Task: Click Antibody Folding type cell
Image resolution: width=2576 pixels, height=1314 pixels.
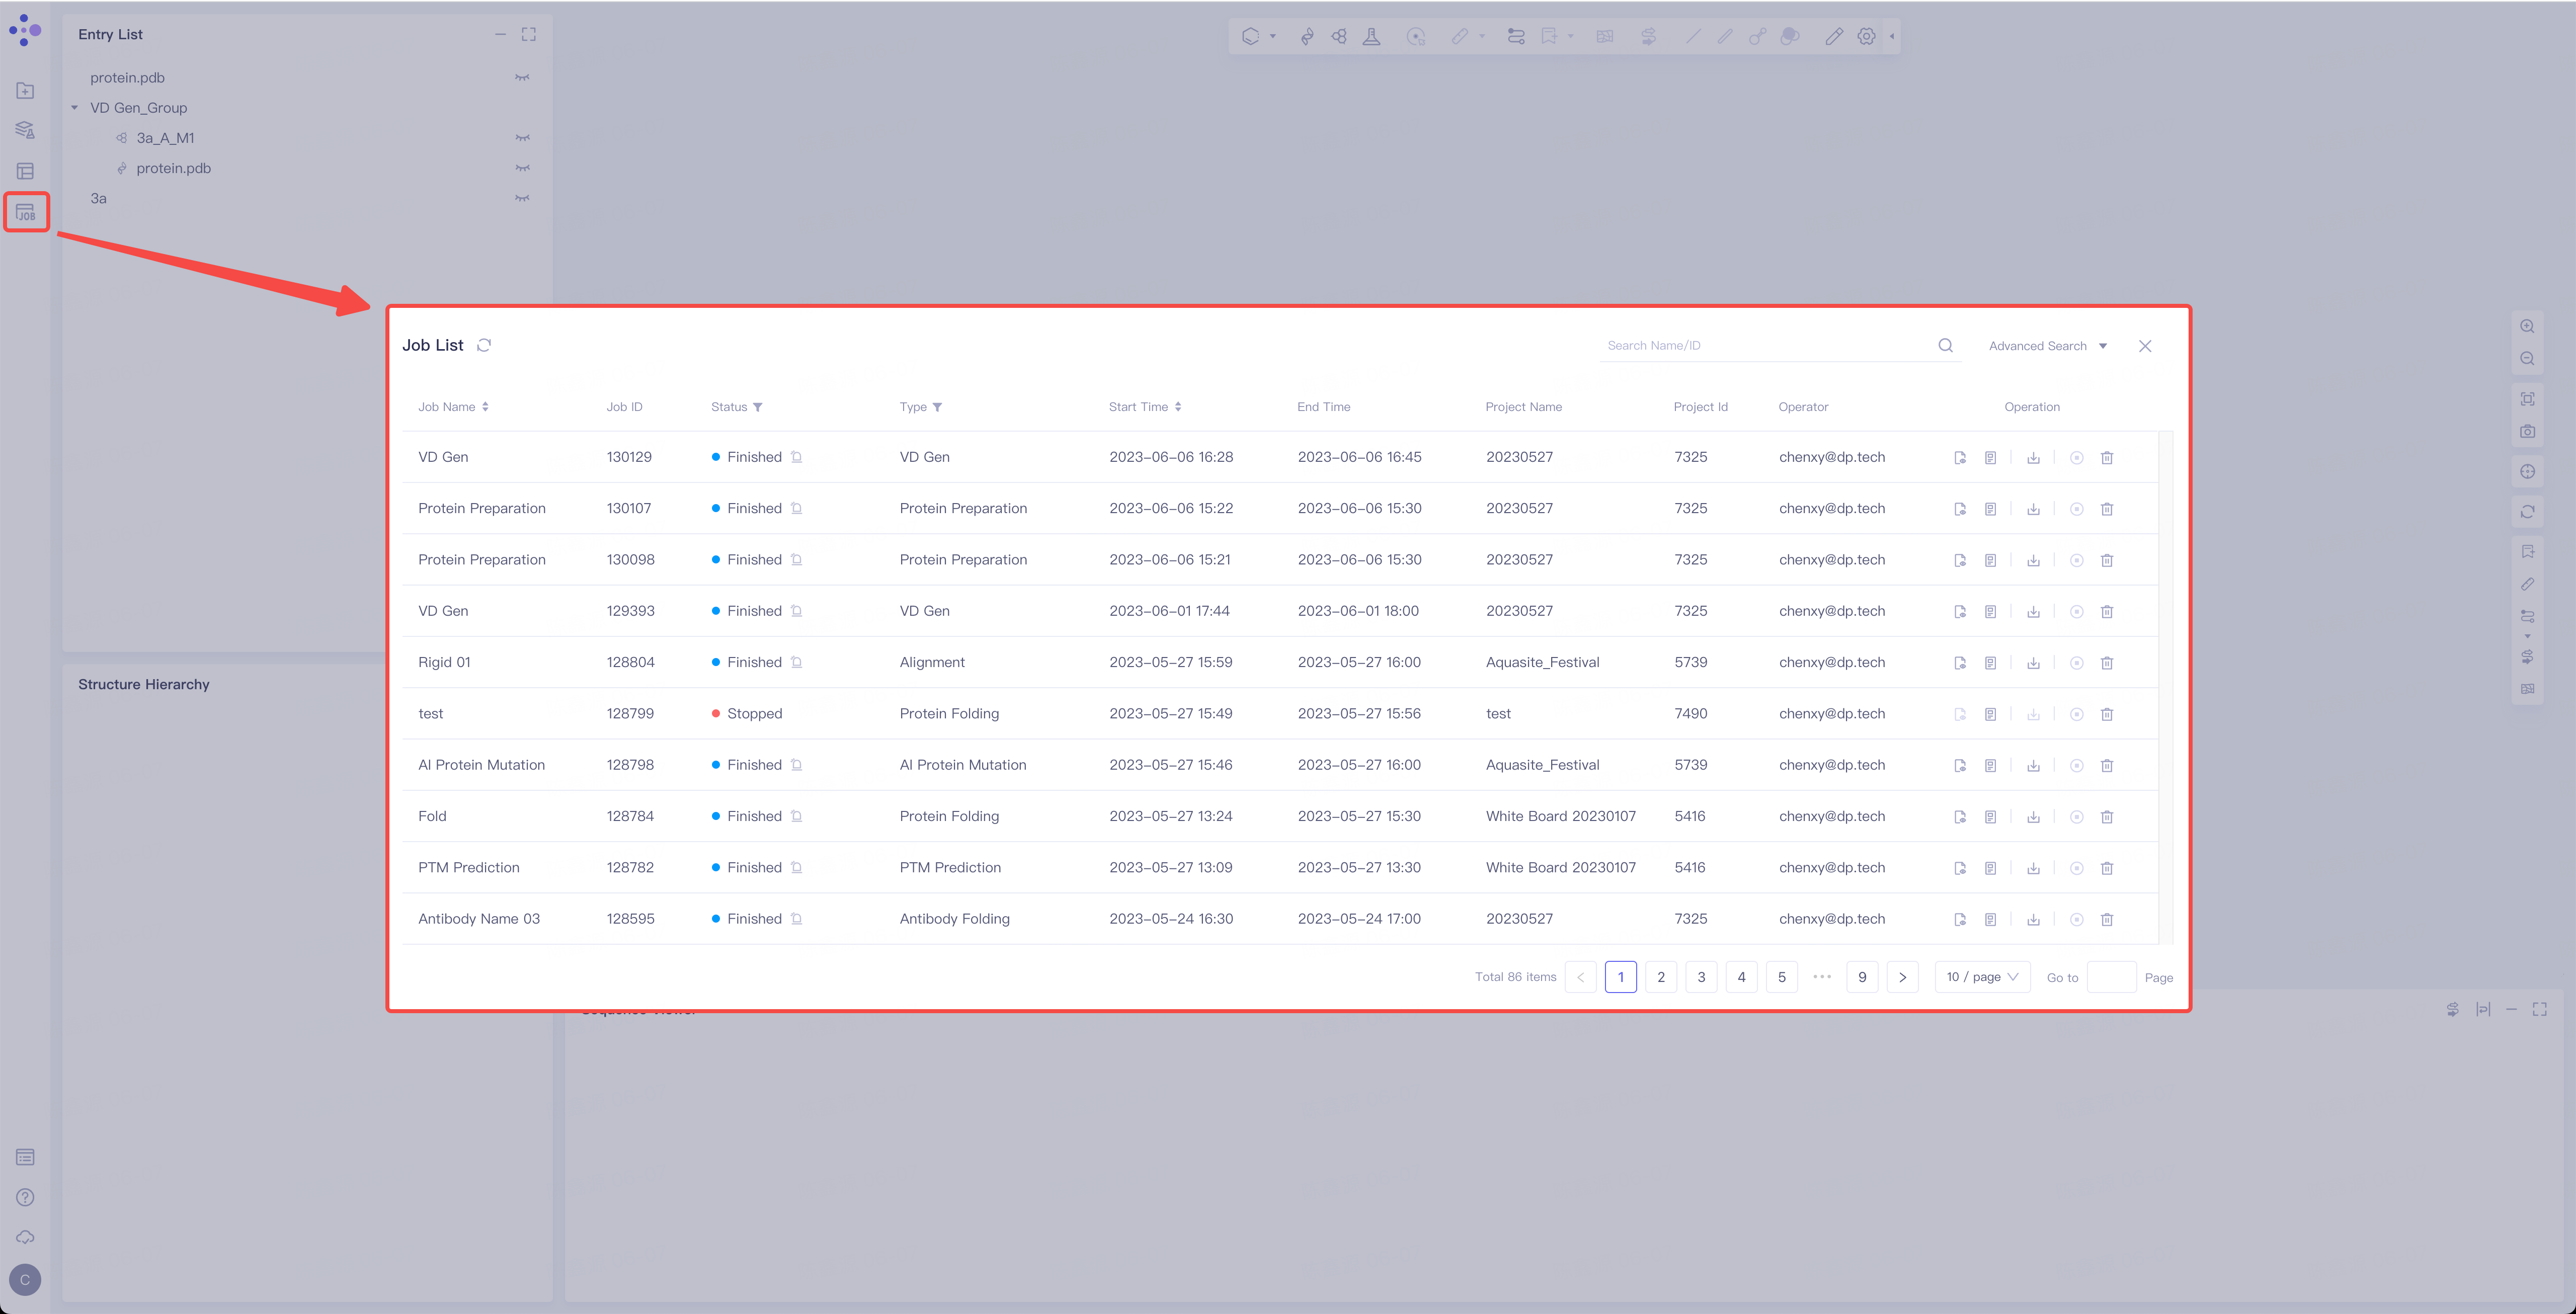Action: (x=955, y=919)
